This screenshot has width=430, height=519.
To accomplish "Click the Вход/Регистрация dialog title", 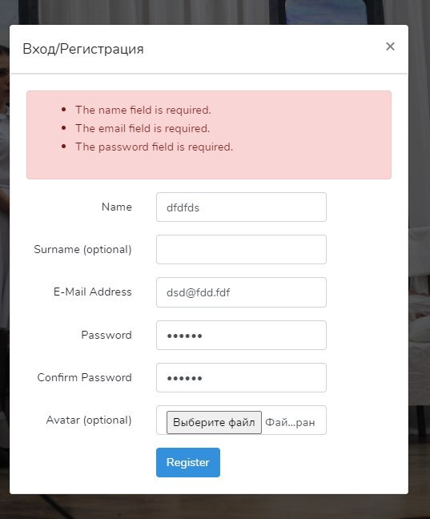I will pyautogui.click(x=83, y=49).
